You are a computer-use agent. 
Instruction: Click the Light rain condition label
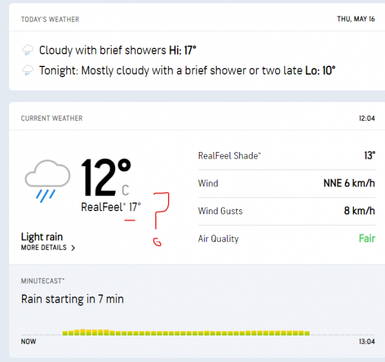click(42, 237)
